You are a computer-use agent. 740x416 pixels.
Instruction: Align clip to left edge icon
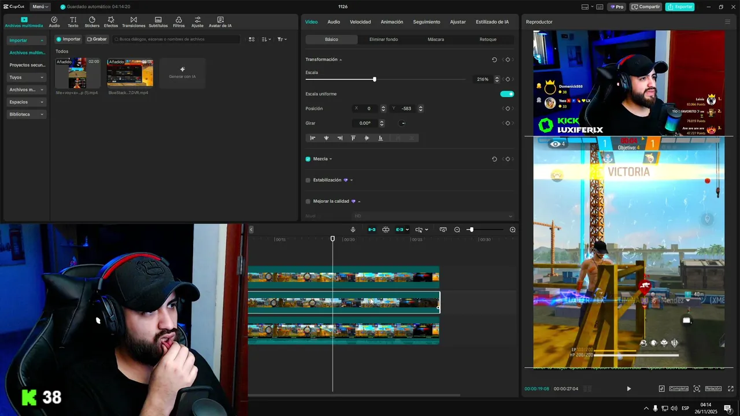[313, 138]
